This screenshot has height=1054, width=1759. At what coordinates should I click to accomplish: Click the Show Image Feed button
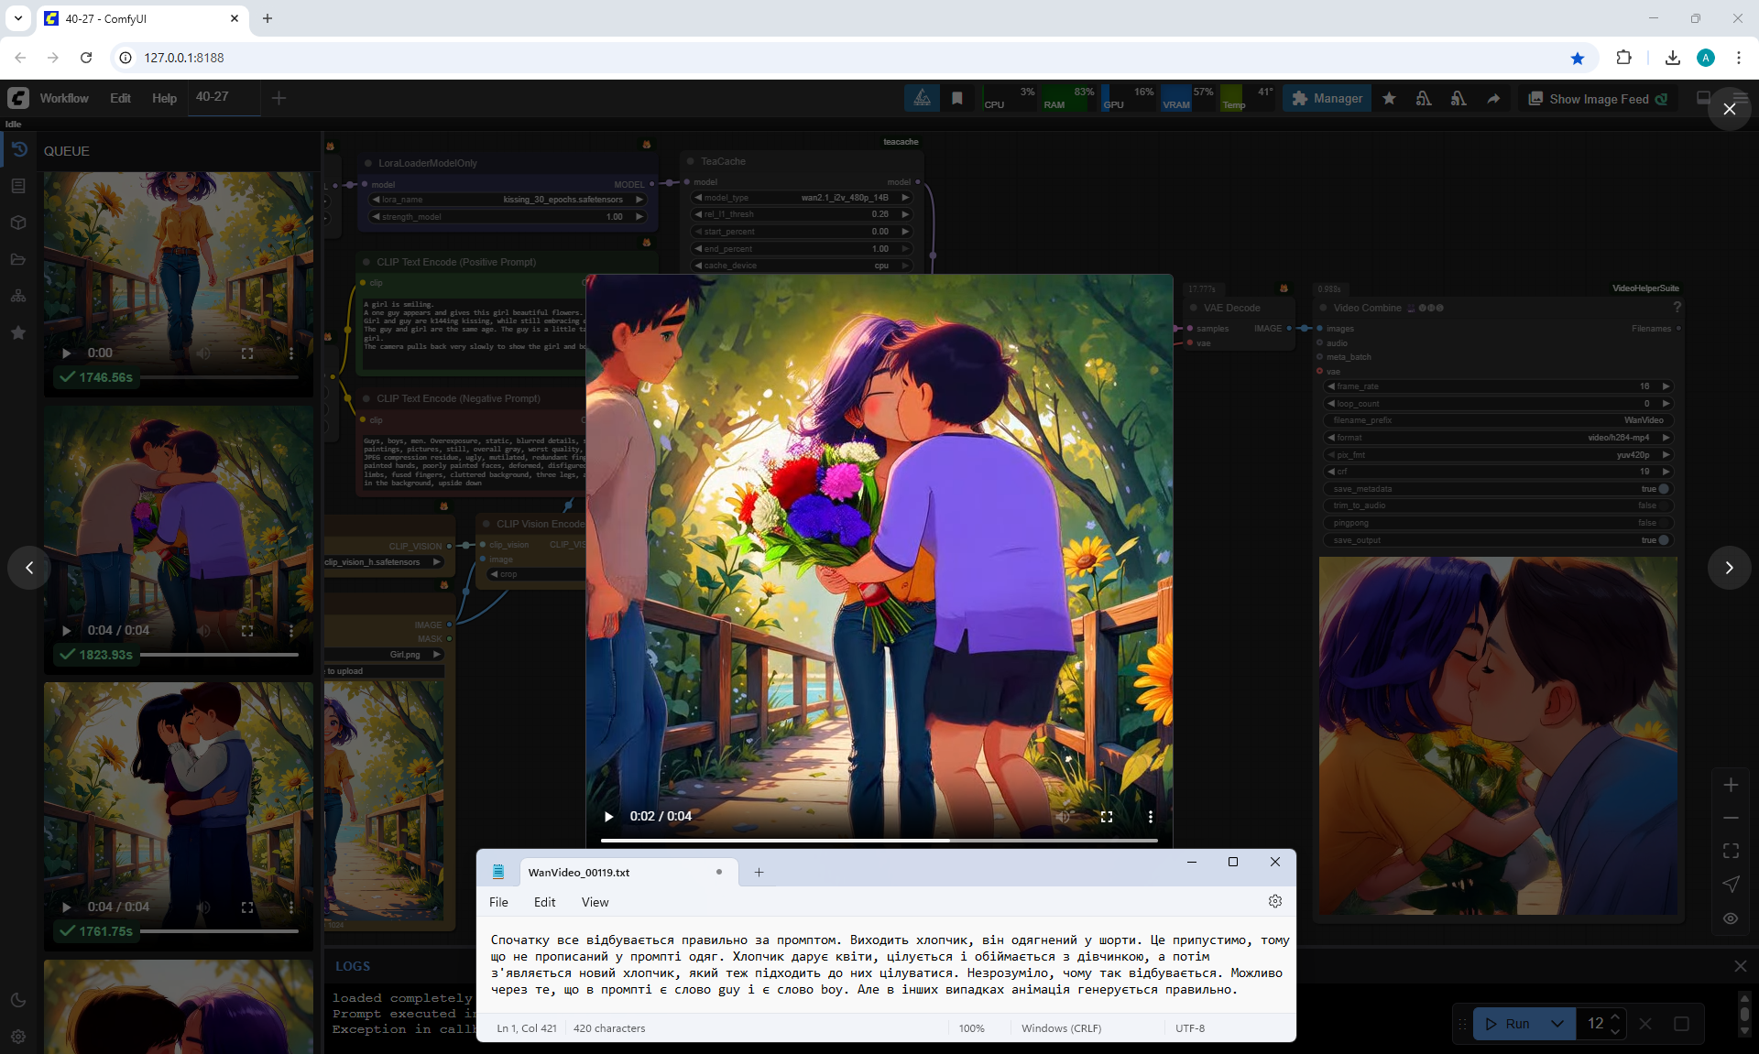[1597, 99]
